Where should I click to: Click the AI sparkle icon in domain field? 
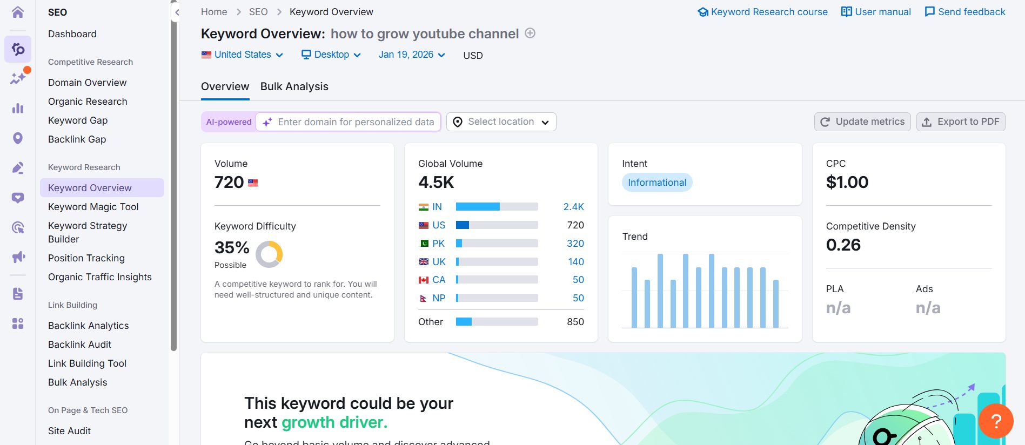tap(267, 122)
